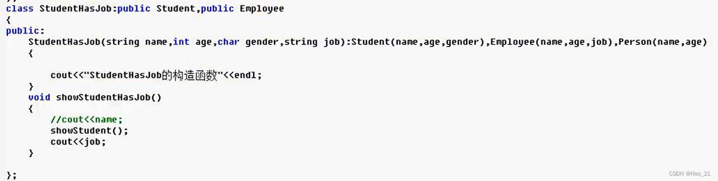Click the Student(name,age,gender) initializer
Viewport: 718px width, 181px height.
418,42
